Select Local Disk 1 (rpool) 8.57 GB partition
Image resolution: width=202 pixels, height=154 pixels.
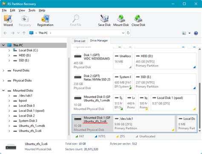click(x=173, y=103)
